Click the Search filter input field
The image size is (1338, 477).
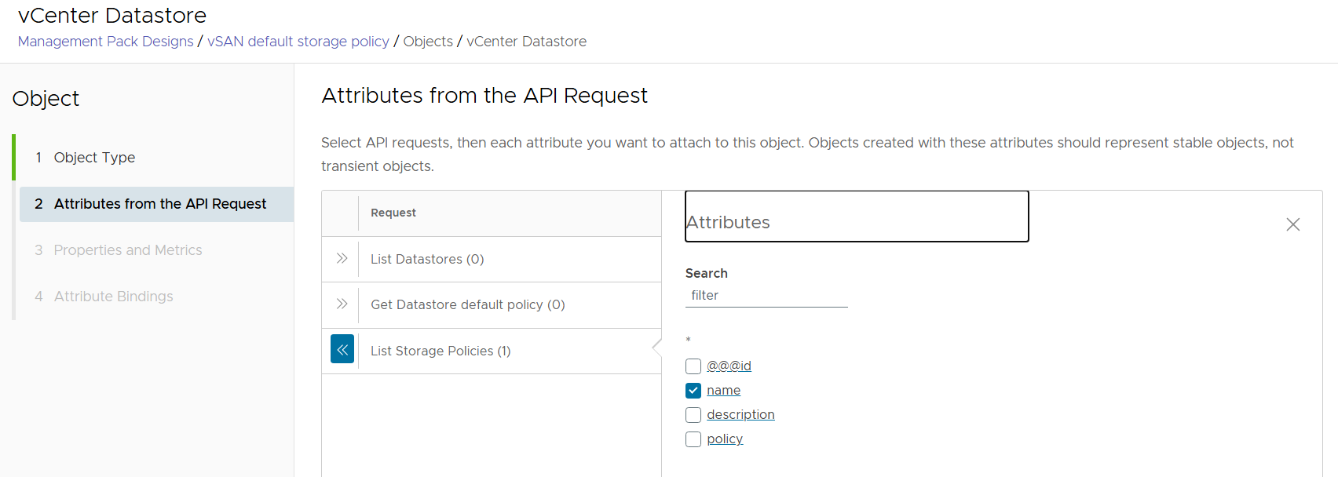[x=766, y=296]
